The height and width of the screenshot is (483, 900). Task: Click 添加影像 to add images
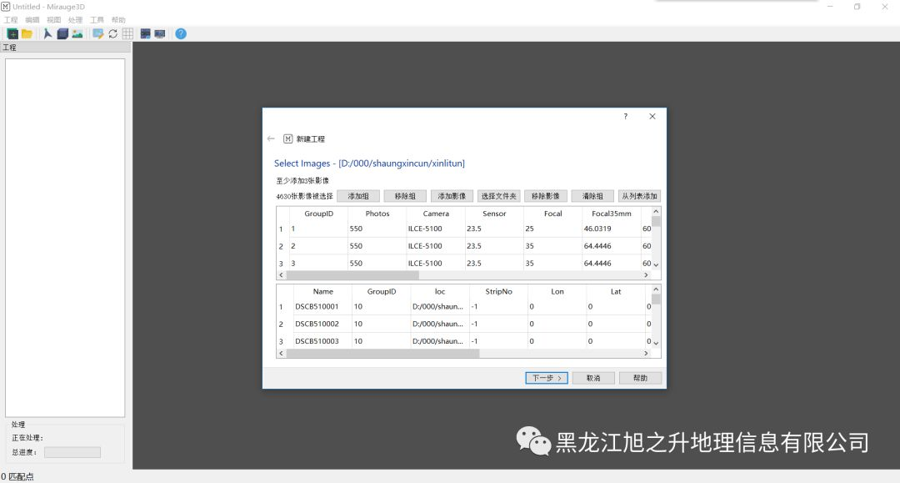pyautogui.click(x=452, y=195)
